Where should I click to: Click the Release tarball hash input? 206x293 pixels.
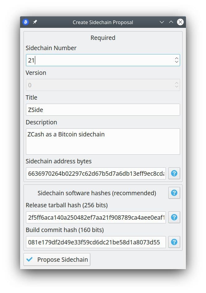pyautogui.click(x=96, y=217)
